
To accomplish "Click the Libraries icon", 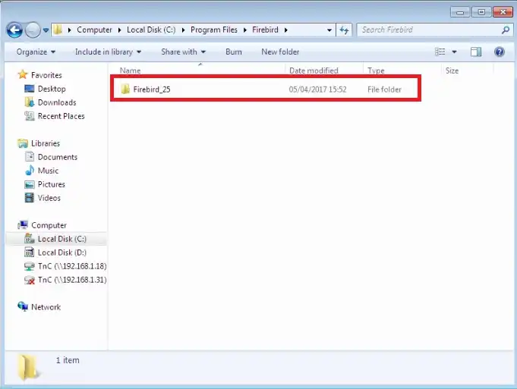I will 23,143.
